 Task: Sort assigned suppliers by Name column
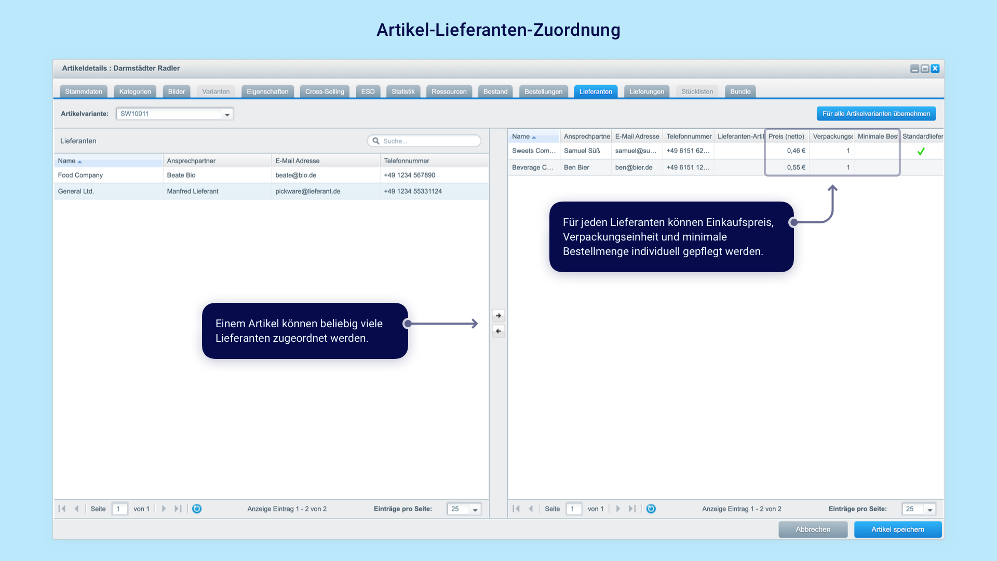[x=533, y=137]
